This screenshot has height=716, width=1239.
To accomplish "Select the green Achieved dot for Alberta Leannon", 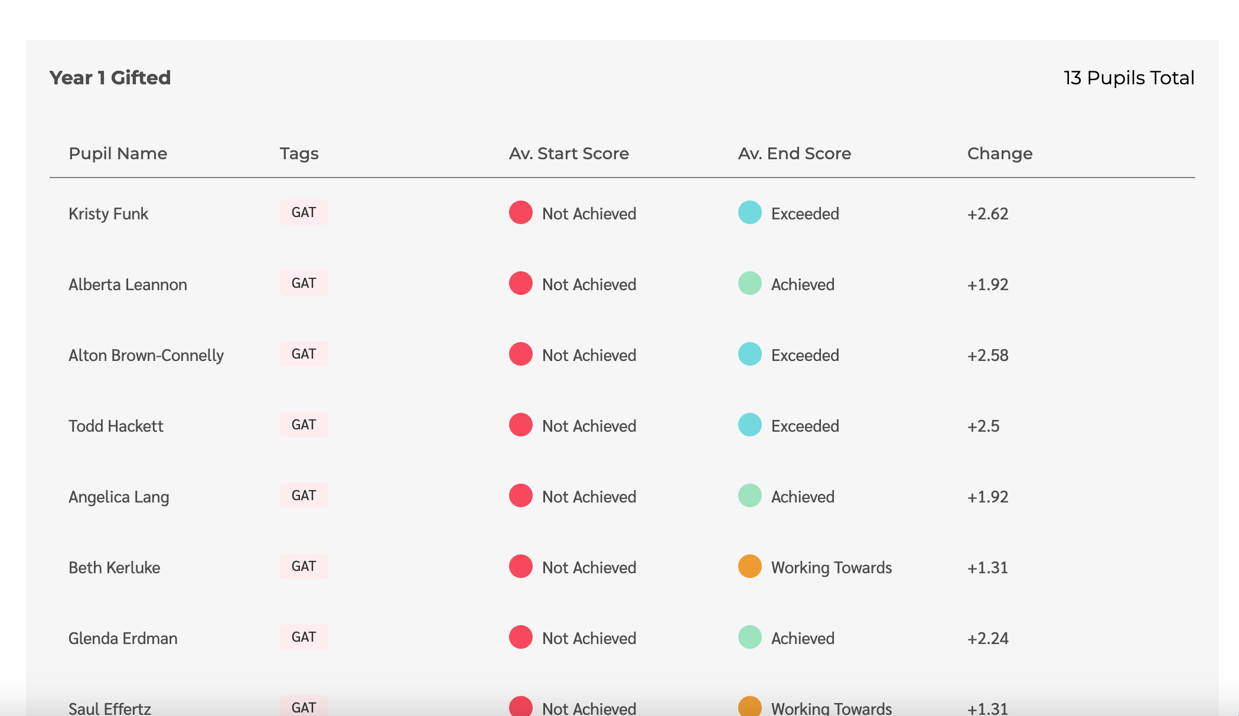I will tap(749, 284).
